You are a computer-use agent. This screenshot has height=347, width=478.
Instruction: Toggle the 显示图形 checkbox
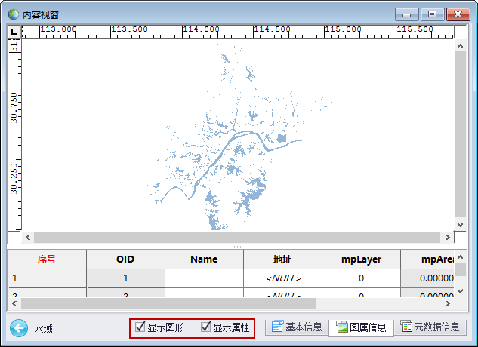point(140,327)
